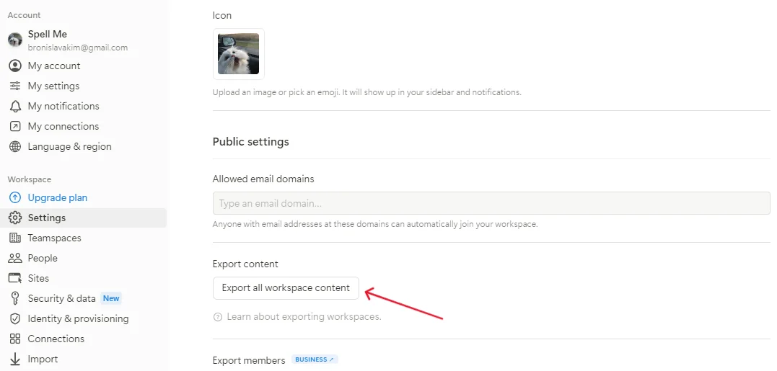777x371 pixels.
Task: Click the Upgrade plan arrow icon
Action: click(x=14, y=197)
